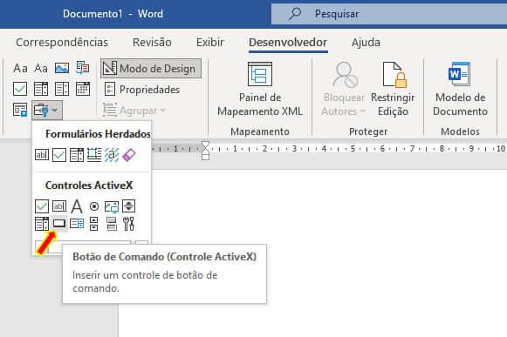Open Modelo de Documento dialog
This screenshot has height=337, width=507.
(460, 90)
